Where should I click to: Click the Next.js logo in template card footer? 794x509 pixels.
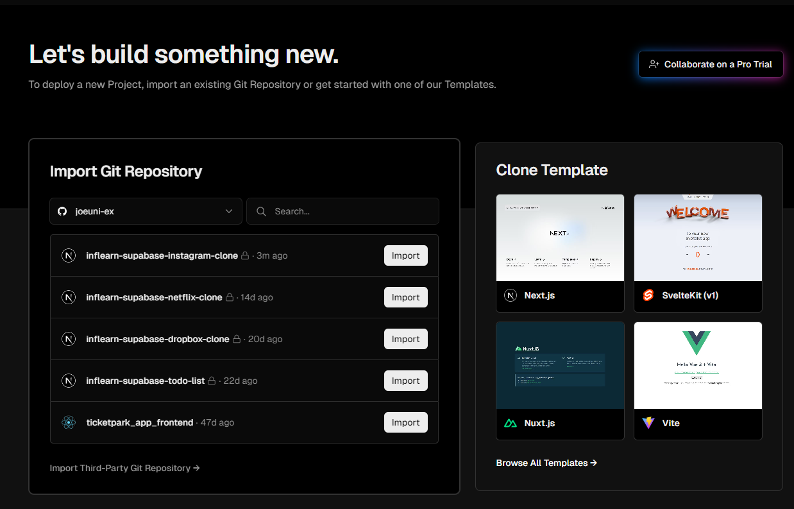[511, 295]
